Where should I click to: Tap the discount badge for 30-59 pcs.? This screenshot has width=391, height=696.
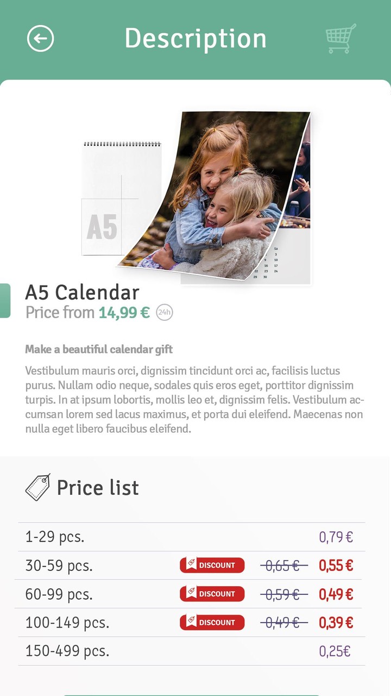pos(212,565)
